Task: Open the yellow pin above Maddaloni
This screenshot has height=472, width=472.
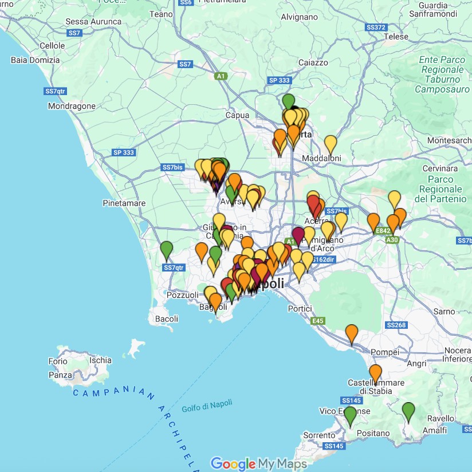Action: click(x=331, y=143)
